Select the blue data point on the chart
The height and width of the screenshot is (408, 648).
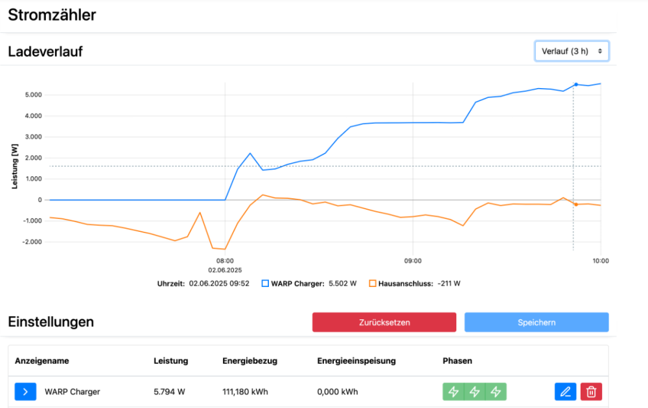coord(575,85)
